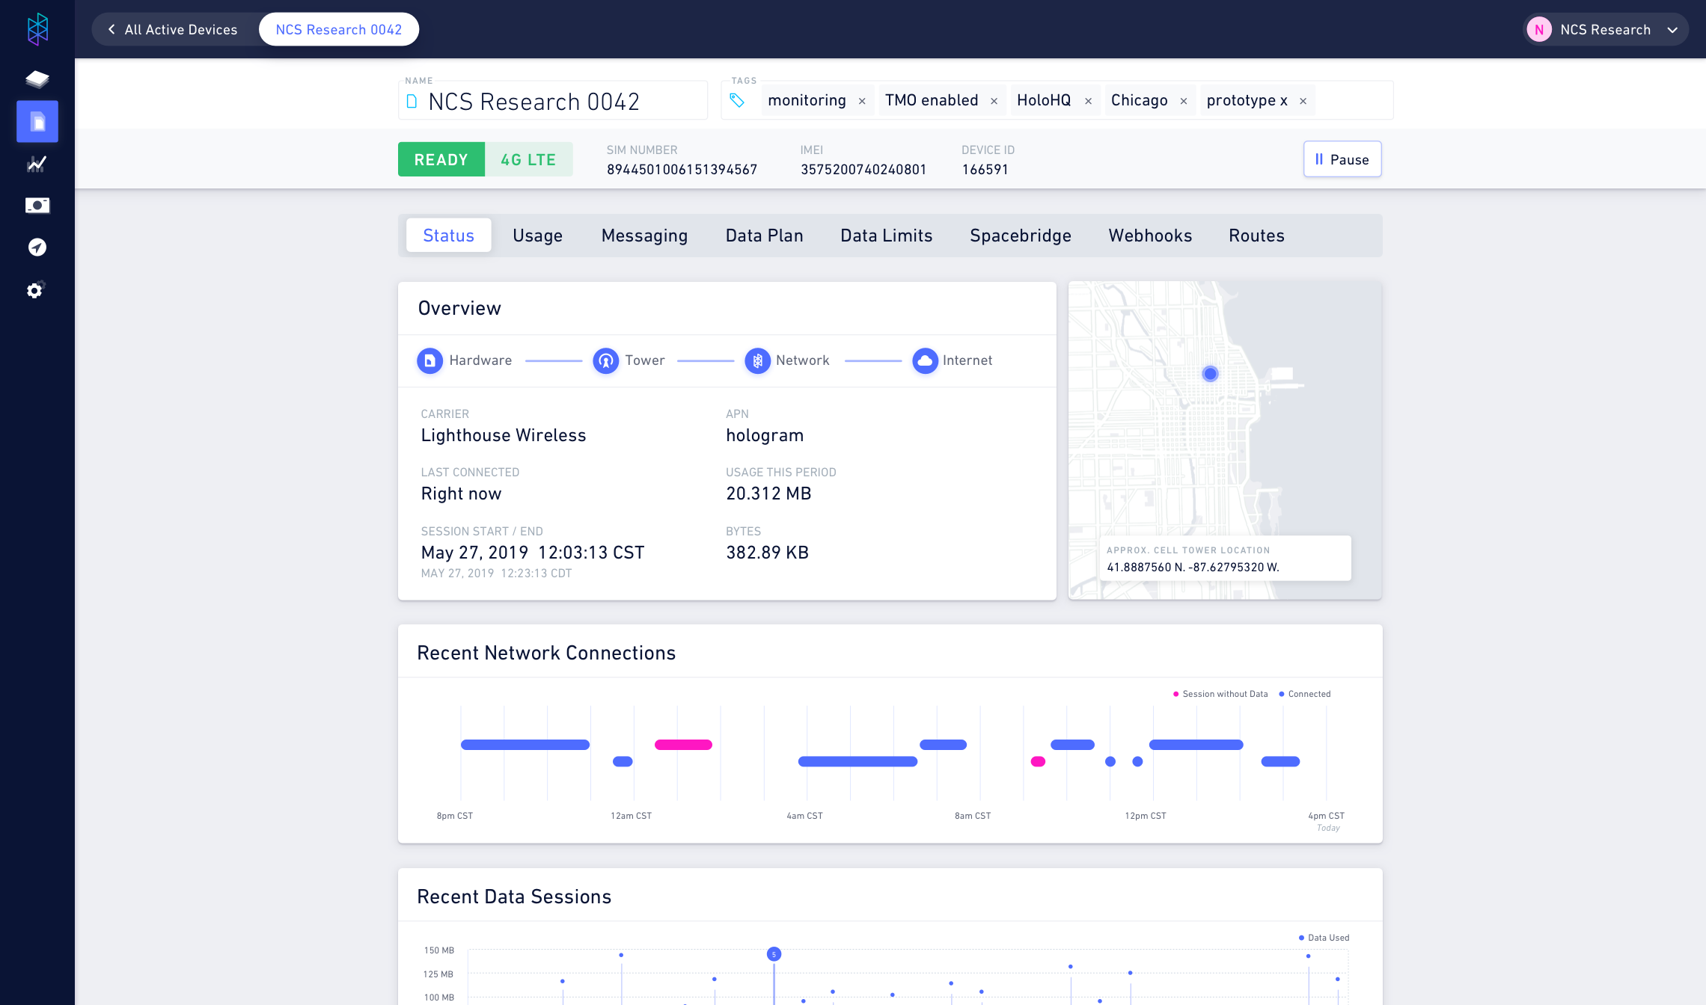Click the SIM card icon next to device name
Image resolution: width=1706 pixels, height=1005 pixels.
412,101
